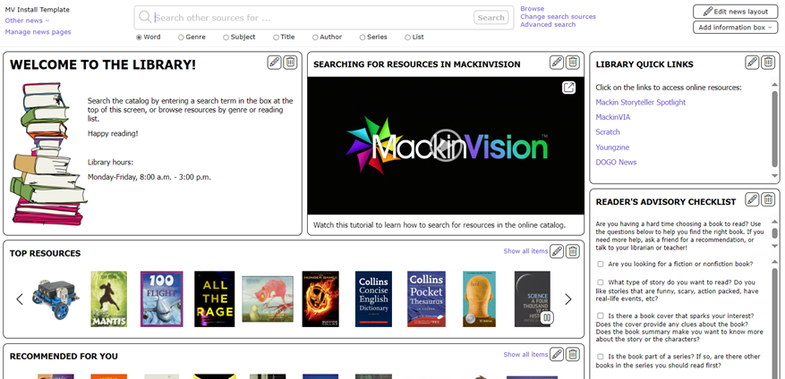Open Change search sources link
Screen dimensions: 785x379
click(558, 16)
